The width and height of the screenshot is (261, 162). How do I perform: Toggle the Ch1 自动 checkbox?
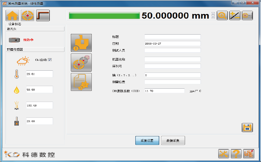[50, 60]
